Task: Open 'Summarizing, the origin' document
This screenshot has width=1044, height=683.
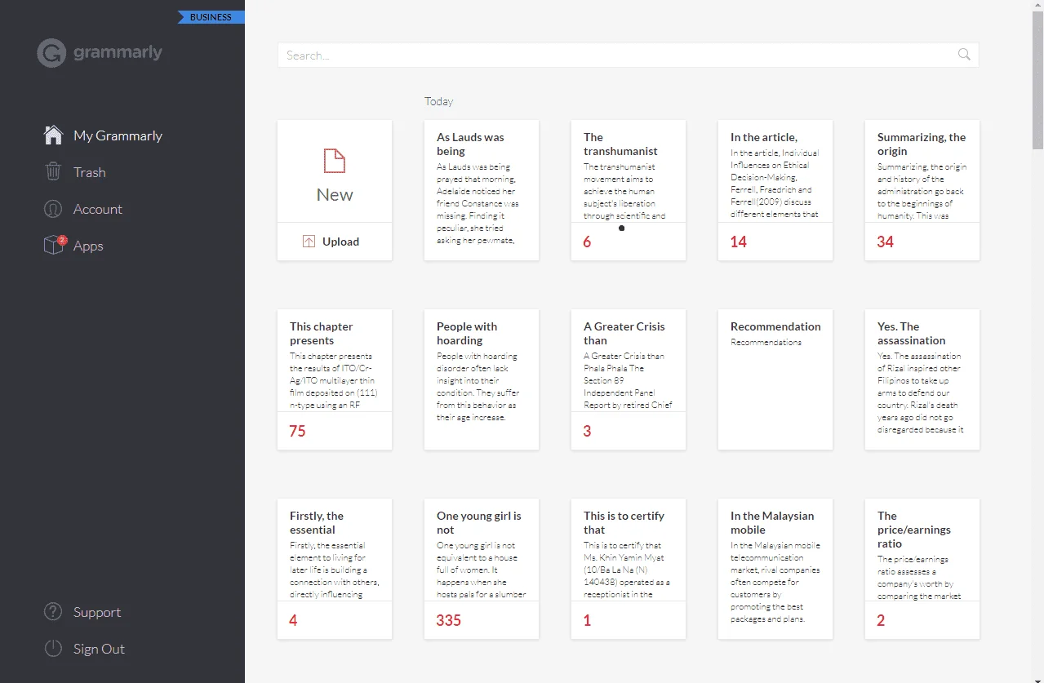Action: tap(922, 190)
